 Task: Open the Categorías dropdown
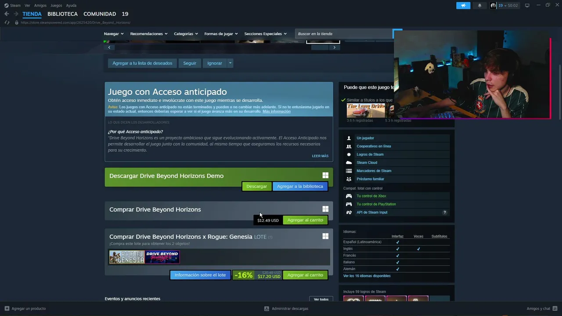click(x=186, y=34)
